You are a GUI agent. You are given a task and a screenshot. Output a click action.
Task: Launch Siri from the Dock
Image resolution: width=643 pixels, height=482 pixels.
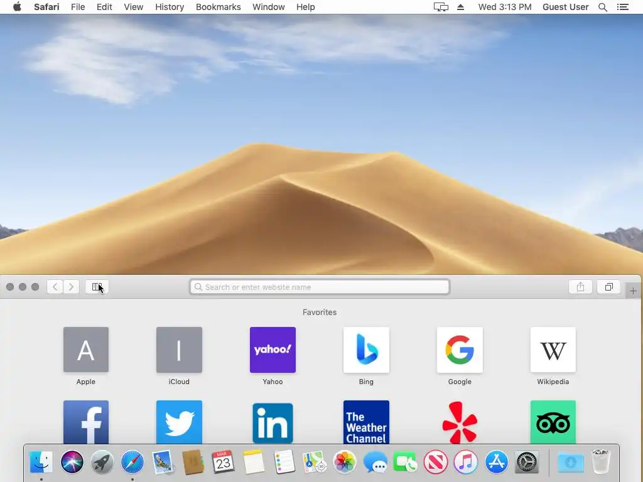pyautogui.click(x=72, y=462)
